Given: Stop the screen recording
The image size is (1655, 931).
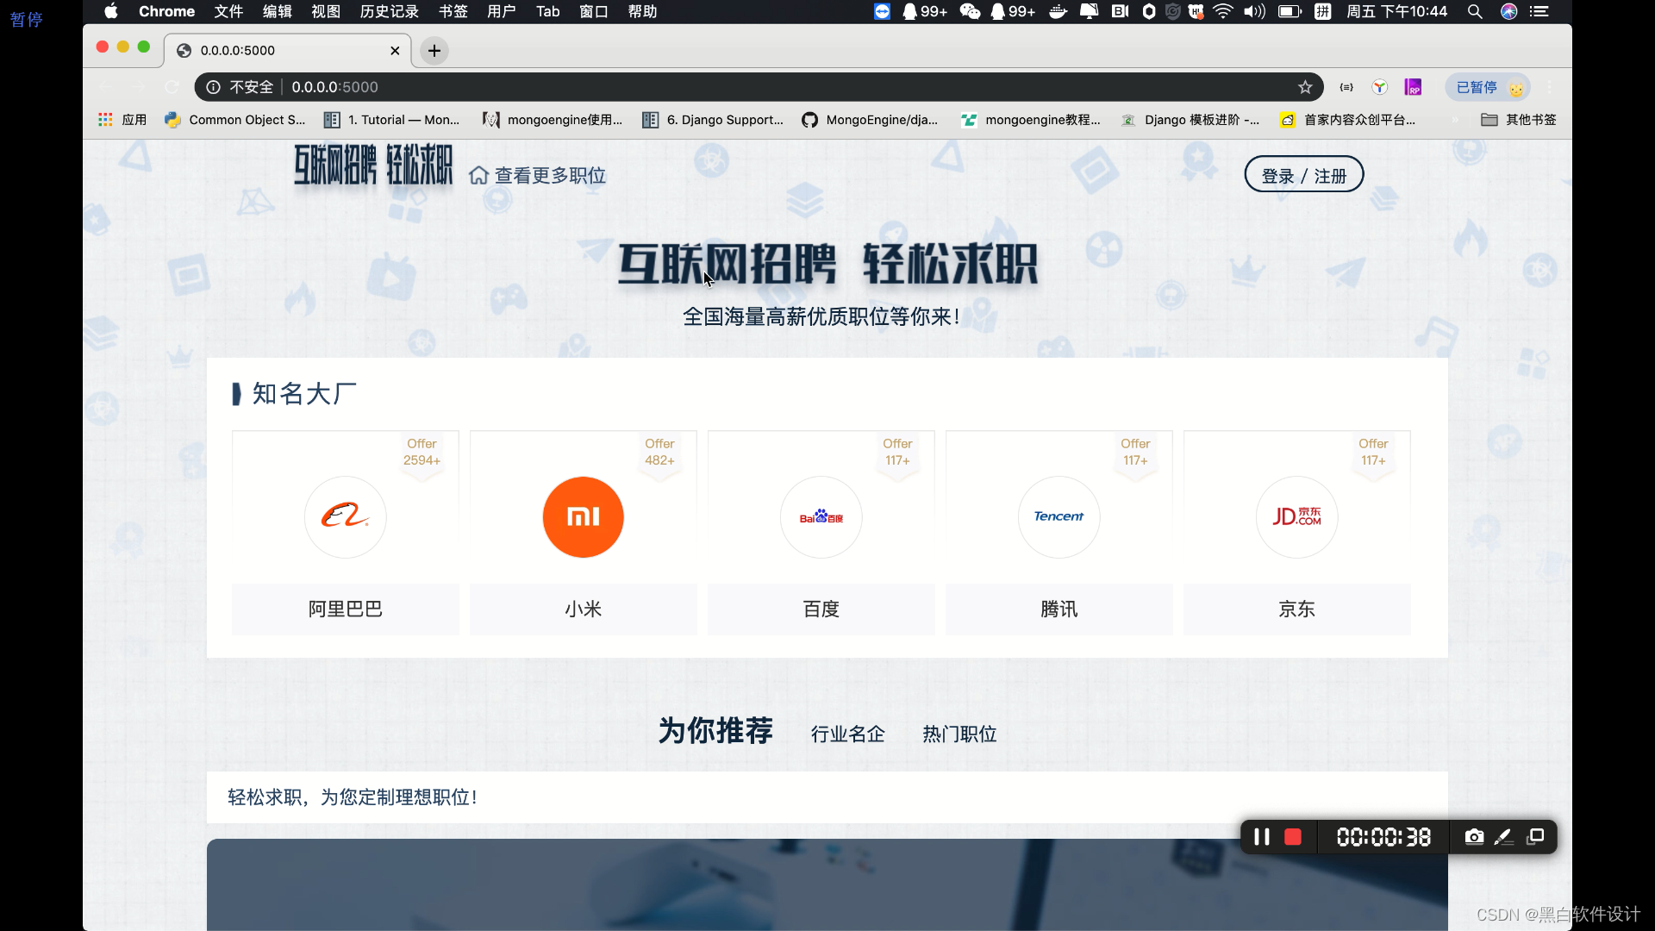Looking at the screenshot, I should [x=1293, y=837].
